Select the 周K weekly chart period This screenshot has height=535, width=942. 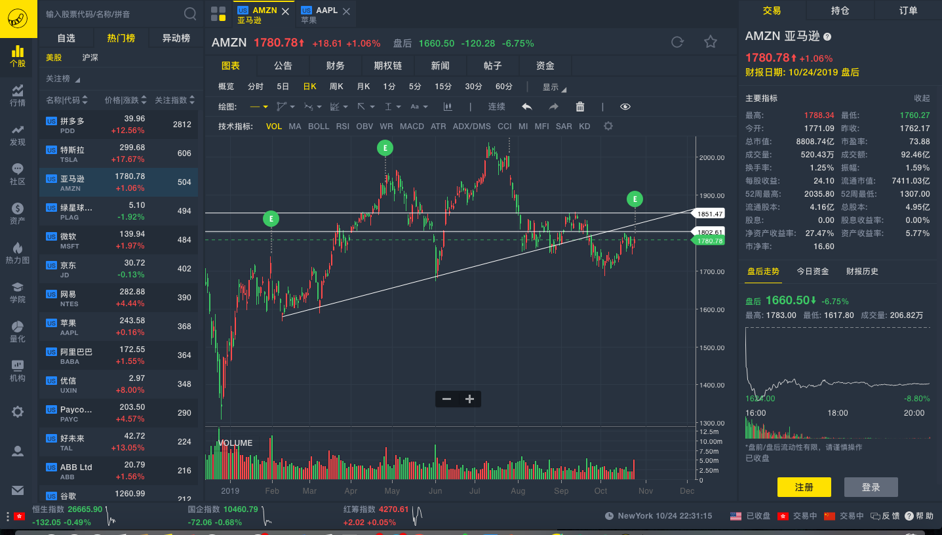336,87
